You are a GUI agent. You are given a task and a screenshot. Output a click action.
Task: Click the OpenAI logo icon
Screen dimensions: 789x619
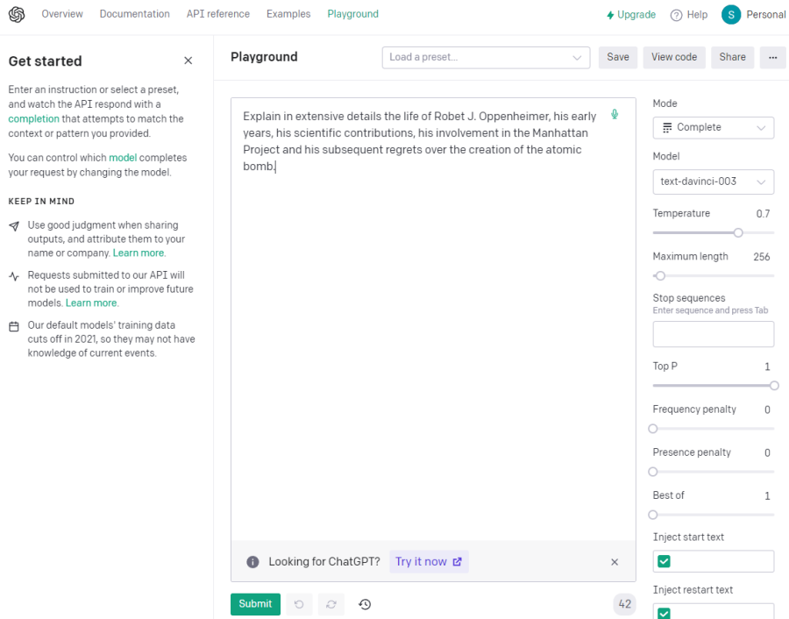click(17, 14)
